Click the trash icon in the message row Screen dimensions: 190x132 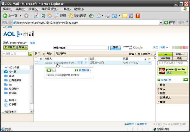click(82, 63)
